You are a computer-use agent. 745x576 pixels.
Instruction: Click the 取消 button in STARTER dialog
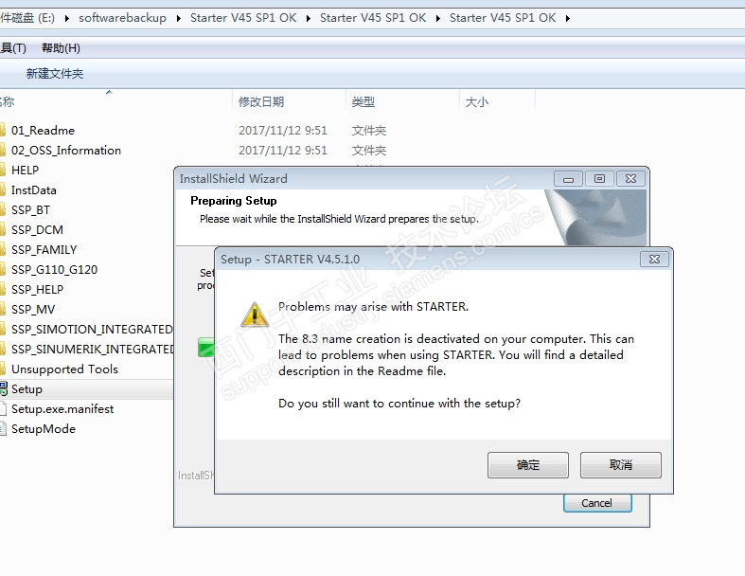[x=620, y=465]
